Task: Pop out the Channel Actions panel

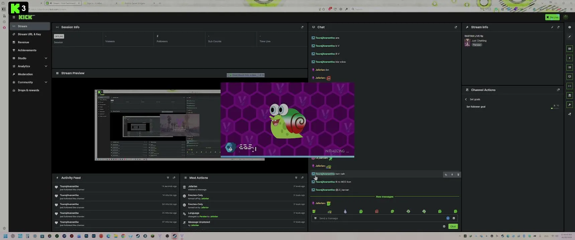Action: coord(558,90)
